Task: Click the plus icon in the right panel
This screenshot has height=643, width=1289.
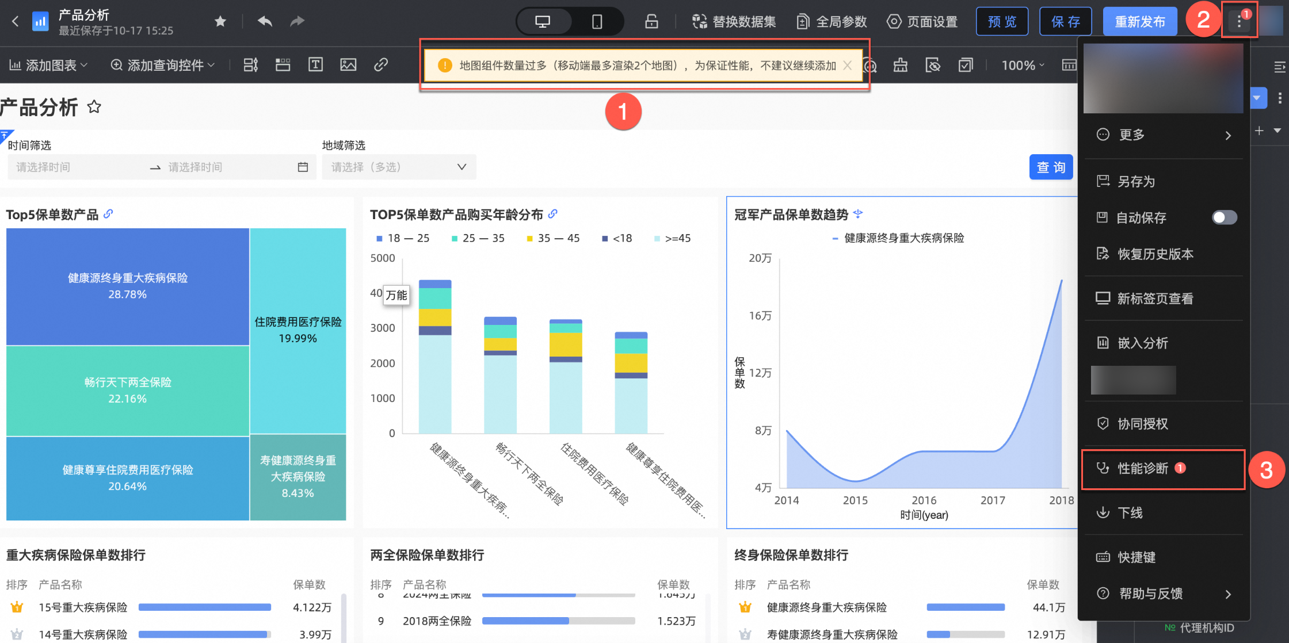Action: (x=1260, y=131)
